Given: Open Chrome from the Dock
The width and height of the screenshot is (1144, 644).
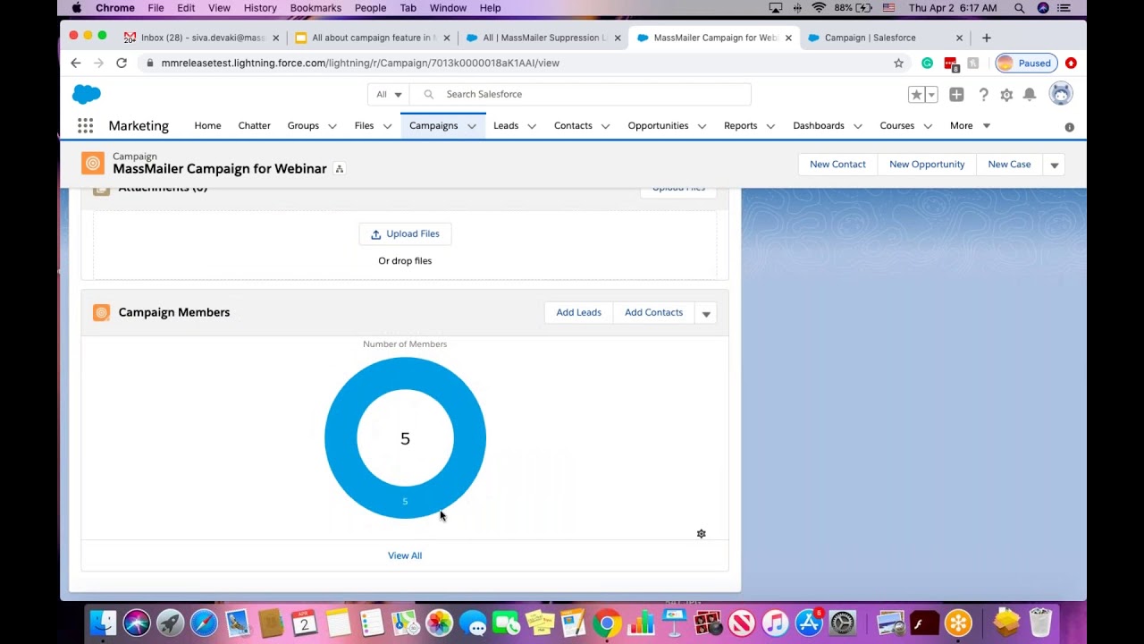Looking at the screenshot, I should click(x=608, y=623).
